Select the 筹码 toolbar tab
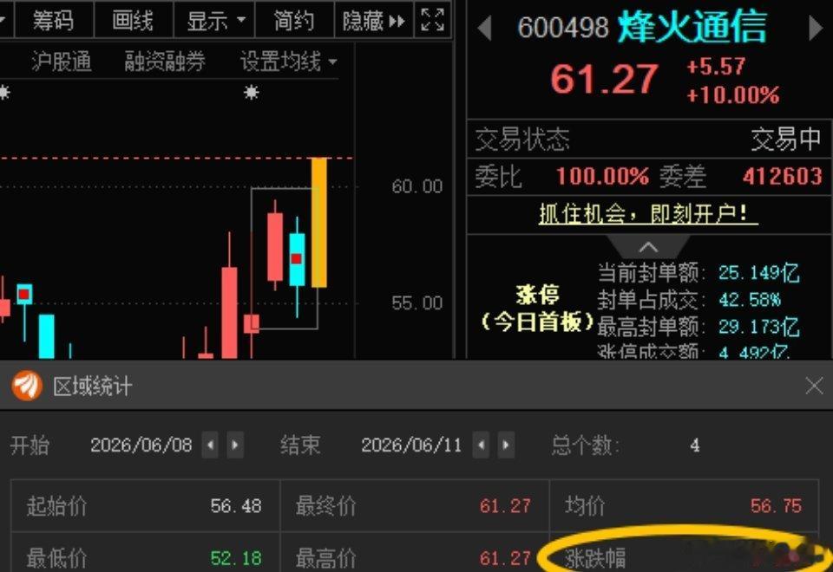Viewport: 833px width, 572px height. point(54,21)
